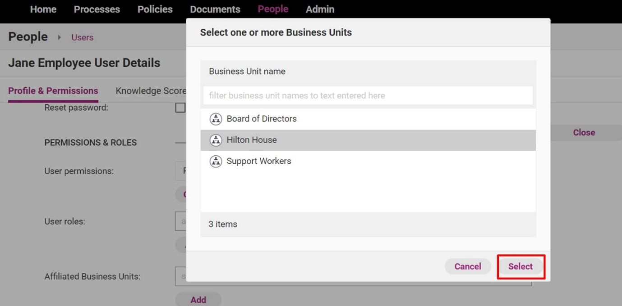Click the Hilton House org icon

click(216, 140)
